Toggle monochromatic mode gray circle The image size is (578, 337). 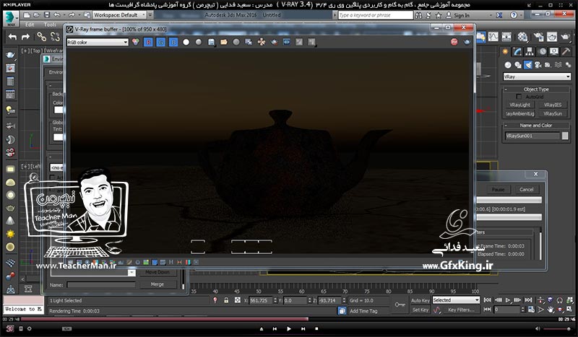click(x=199, y=43)
